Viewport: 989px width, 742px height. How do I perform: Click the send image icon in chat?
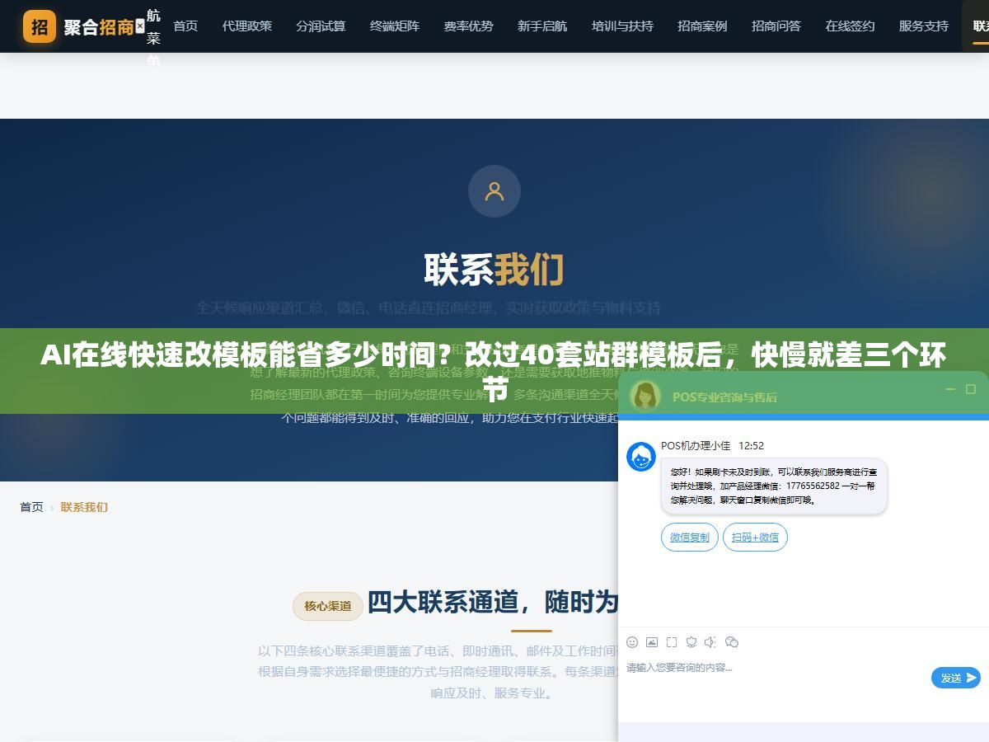652,642
